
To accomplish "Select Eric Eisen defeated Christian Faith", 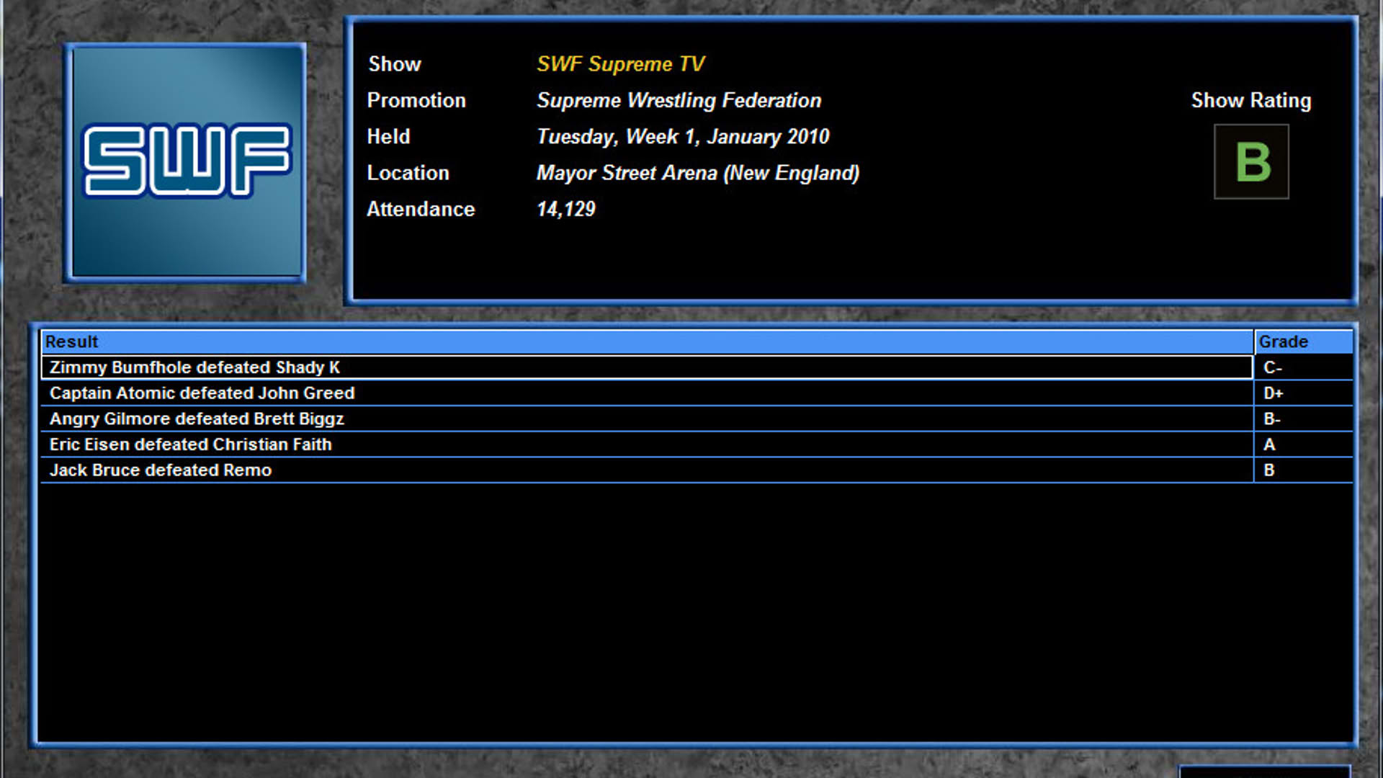I will point(647,444).
